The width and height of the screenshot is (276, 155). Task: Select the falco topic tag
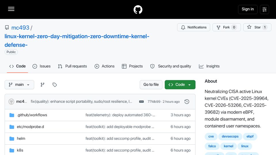click(212, 146)
